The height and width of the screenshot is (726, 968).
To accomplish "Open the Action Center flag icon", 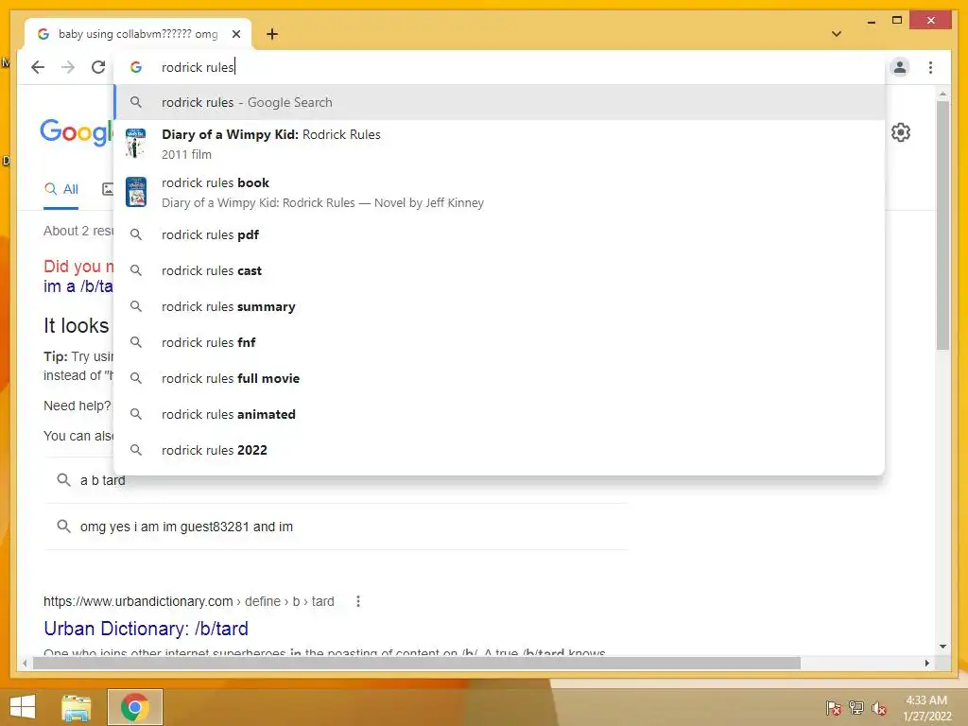I will (x=834, y=707).
